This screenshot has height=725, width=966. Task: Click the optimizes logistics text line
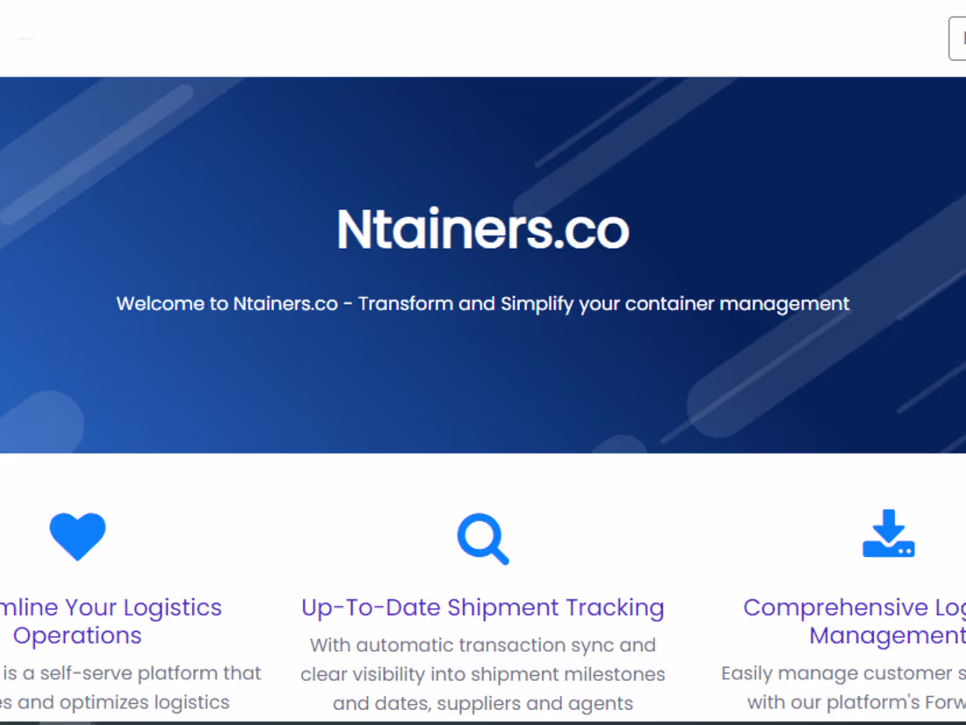pyautogui.click(x=114, y=702)
